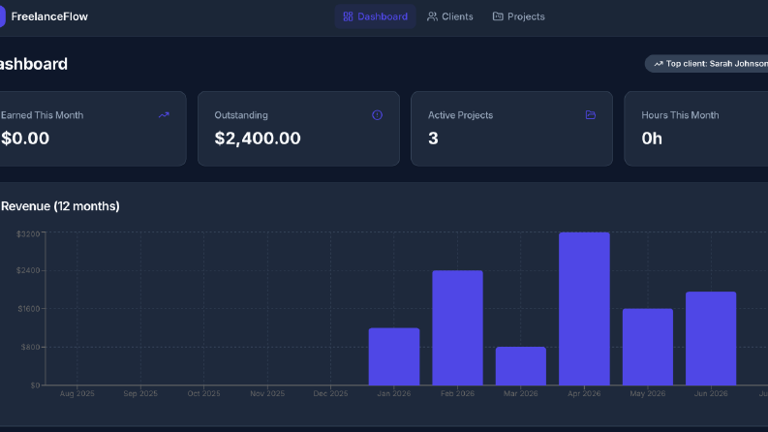Click the Sep 2025 axis label
The image size is (768, 432).
coord(140,394)
